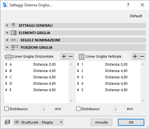Click the reorder handle of line 2
The width and height of the screenshot is (150, 129).
point(78,71)
